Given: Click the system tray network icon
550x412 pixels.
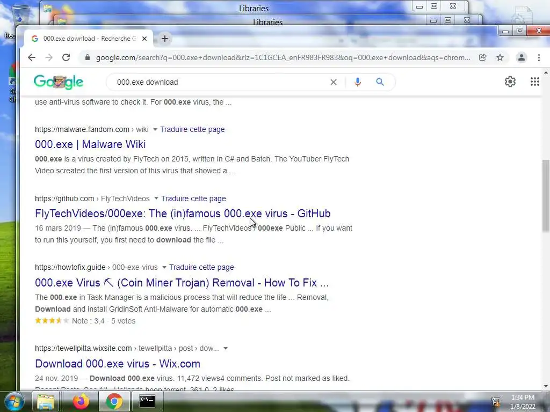Looking at the screenshot, I should point(496,402).
